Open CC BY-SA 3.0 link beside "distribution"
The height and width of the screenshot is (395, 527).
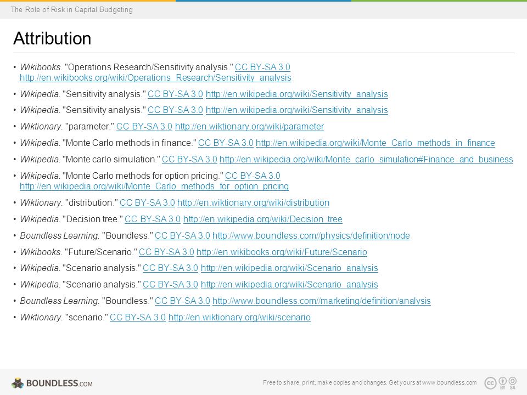click(147, 203)
